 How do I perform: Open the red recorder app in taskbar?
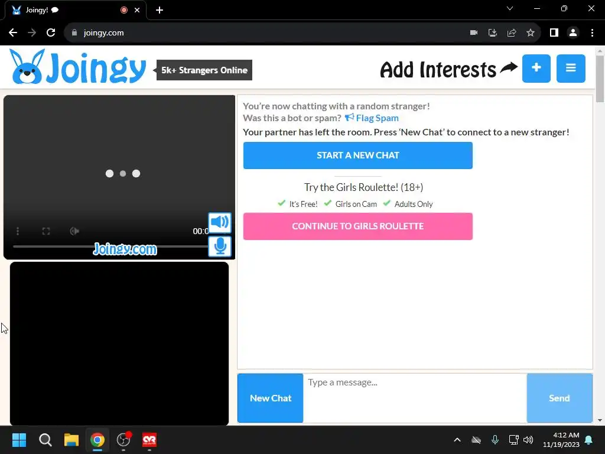(149, 440)
